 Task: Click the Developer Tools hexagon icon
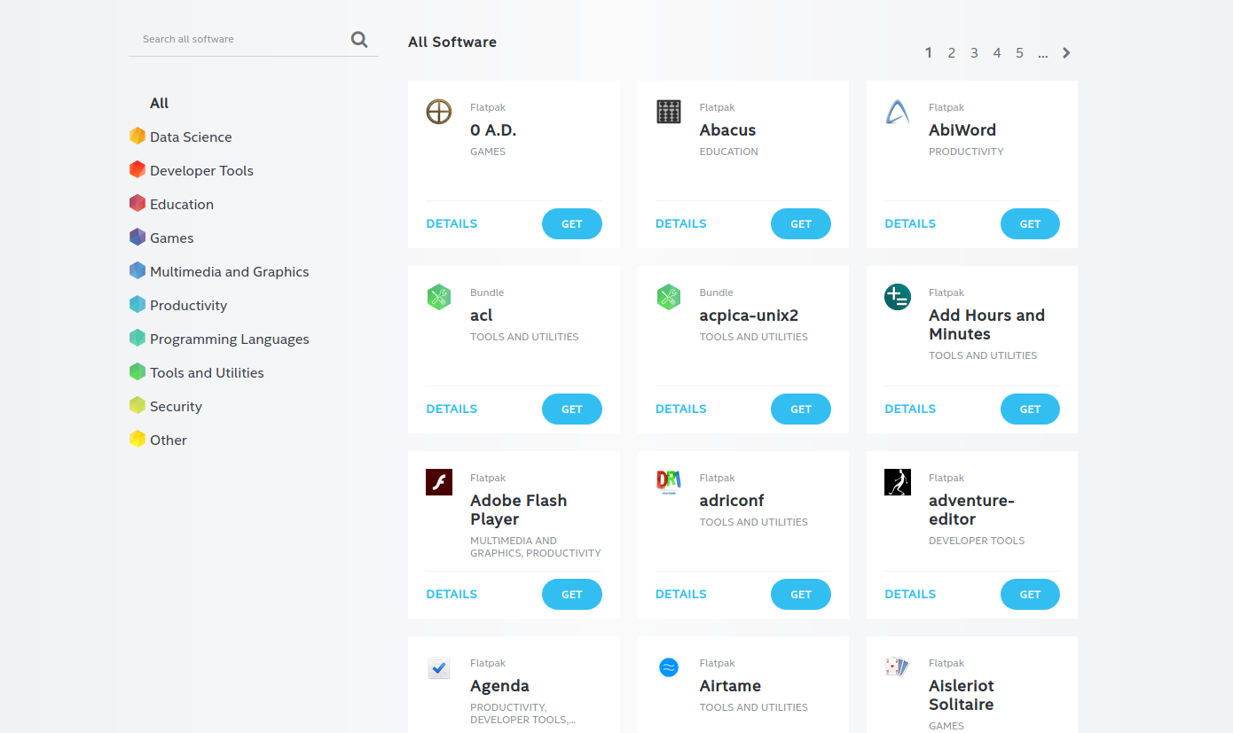click(137, 169)
